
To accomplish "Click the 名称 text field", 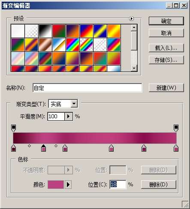I will tap(87, 88).
